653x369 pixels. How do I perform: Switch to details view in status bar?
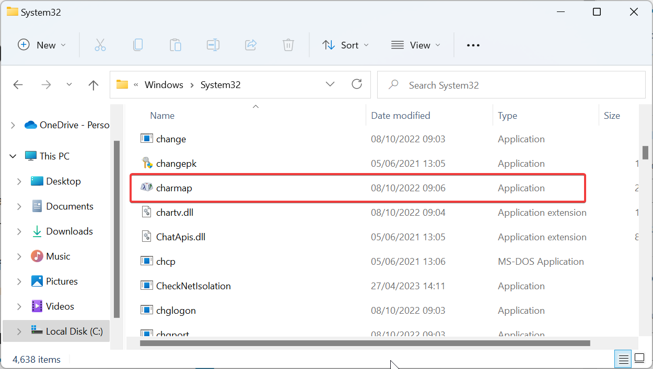click(623, 359)
